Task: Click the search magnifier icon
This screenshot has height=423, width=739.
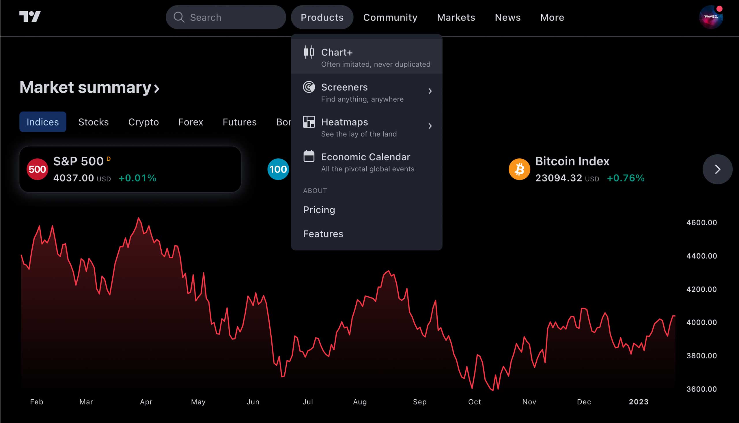Action: point(179,17)
